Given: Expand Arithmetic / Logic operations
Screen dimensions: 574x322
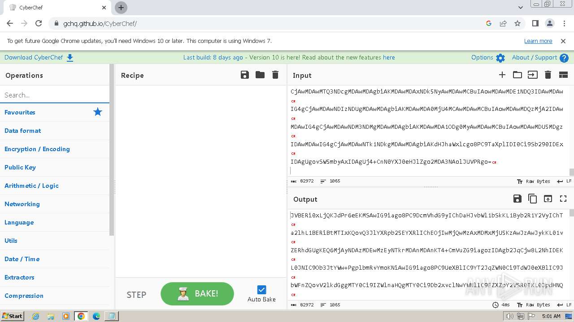Looking at the screenshot, I should pyautogui.click(x=55, y=186).
